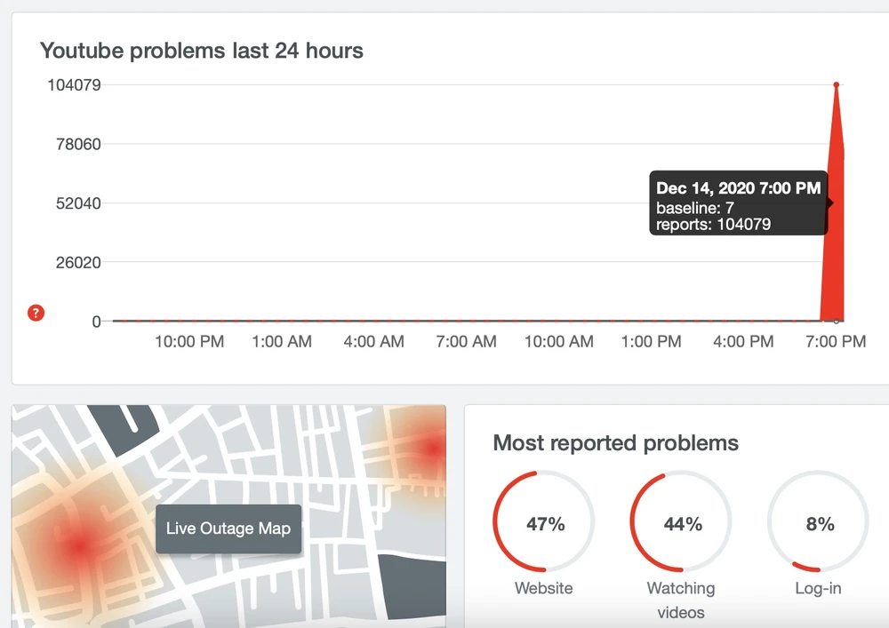Click the 4:00 AM axis label
Viewport: 889px width, 628px height.
click(373, 341)
